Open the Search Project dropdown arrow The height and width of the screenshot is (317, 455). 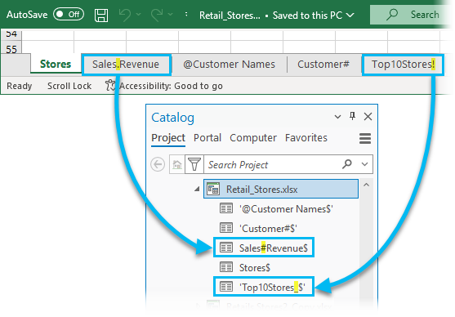tap(365, 164)
